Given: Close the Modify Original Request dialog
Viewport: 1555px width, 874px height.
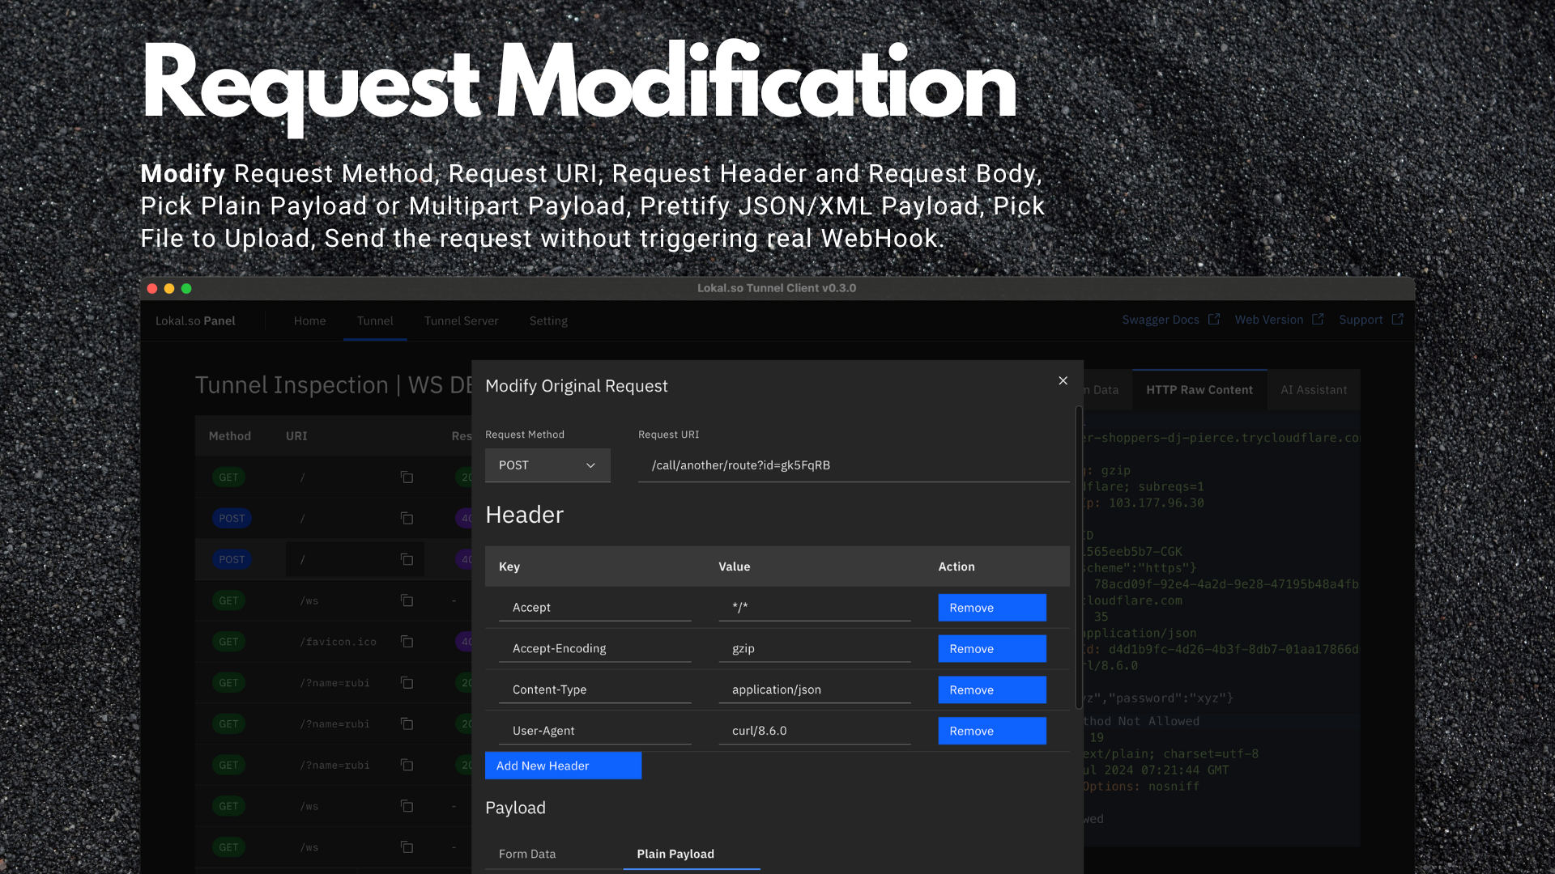Looking at the screenshot, I should 1063,380.
